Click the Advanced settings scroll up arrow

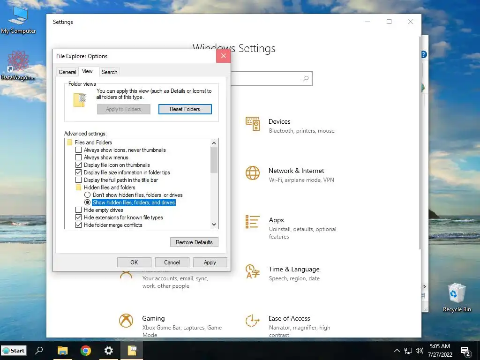[214, 142]
